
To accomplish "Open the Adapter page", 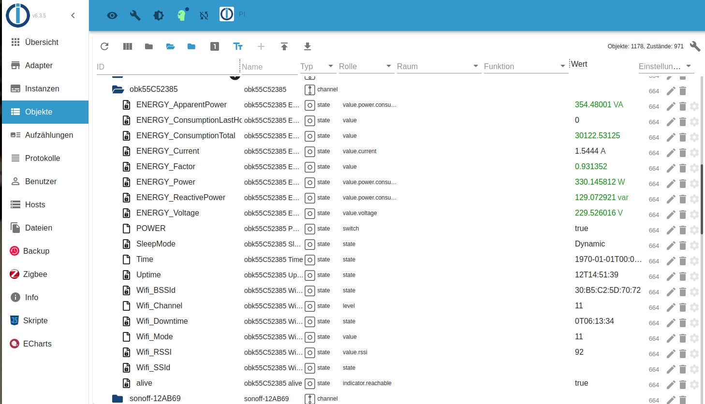I will click(x=45, y=65).
